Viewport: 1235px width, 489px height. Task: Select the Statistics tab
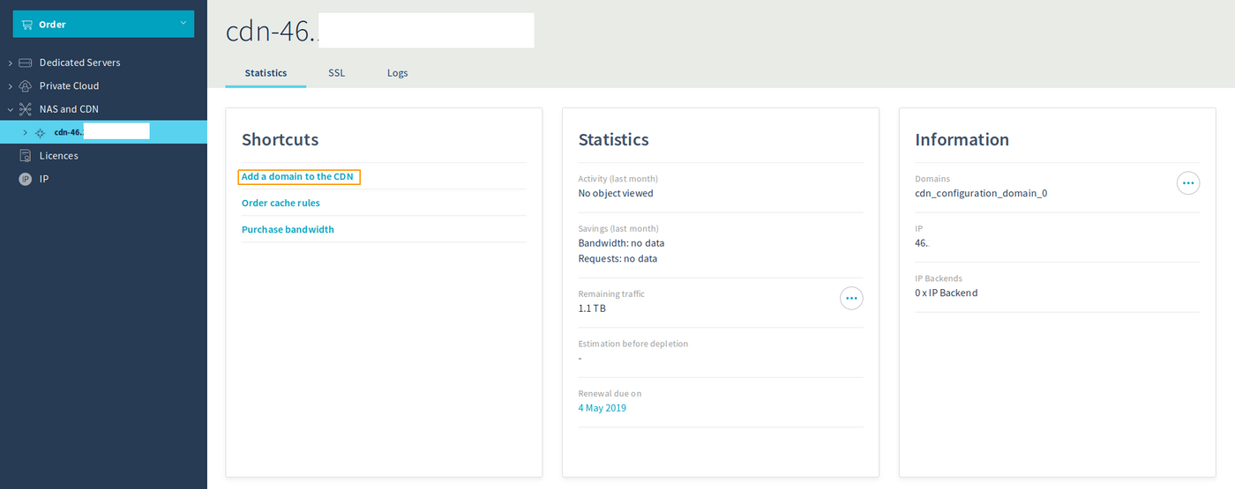(x=266, y=73)
